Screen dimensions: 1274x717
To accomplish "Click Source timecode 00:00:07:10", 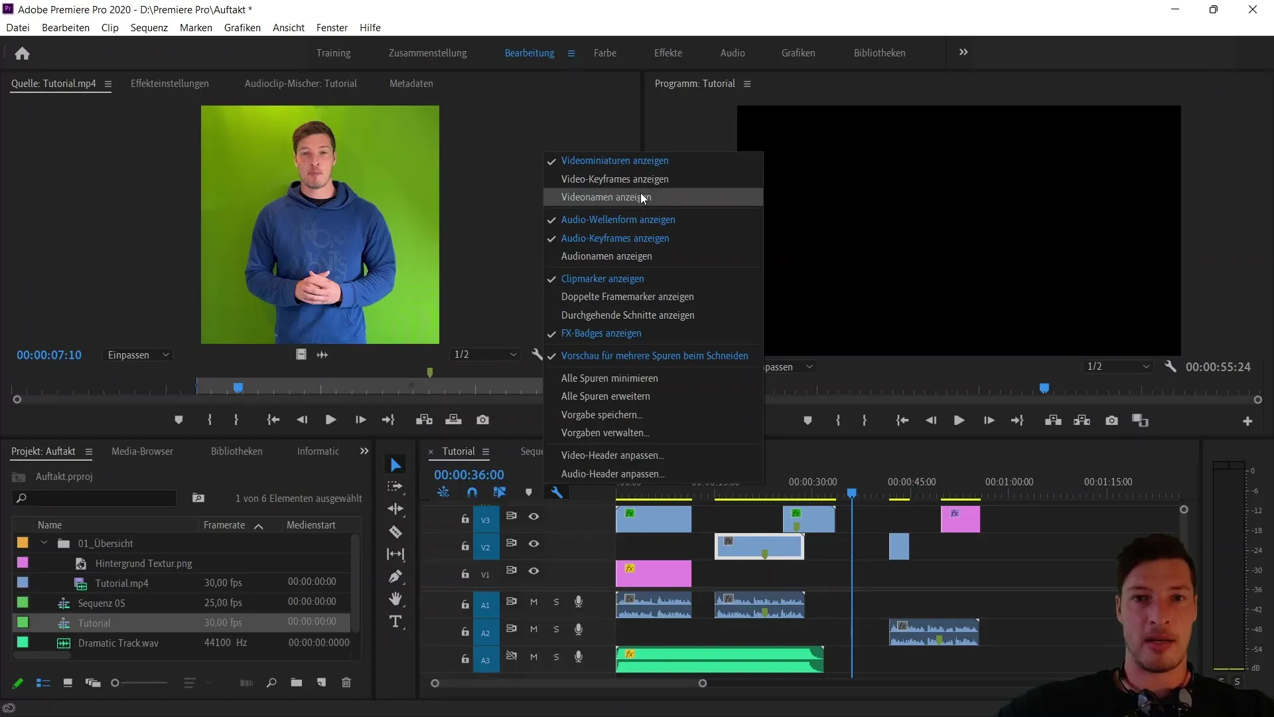I will [49, 355].
